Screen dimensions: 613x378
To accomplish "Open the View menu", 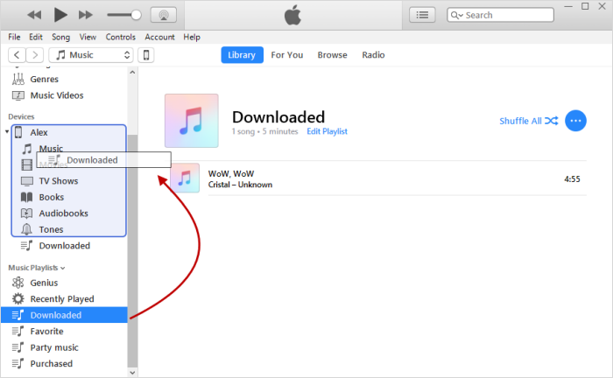I will click(x=88, y=37).
